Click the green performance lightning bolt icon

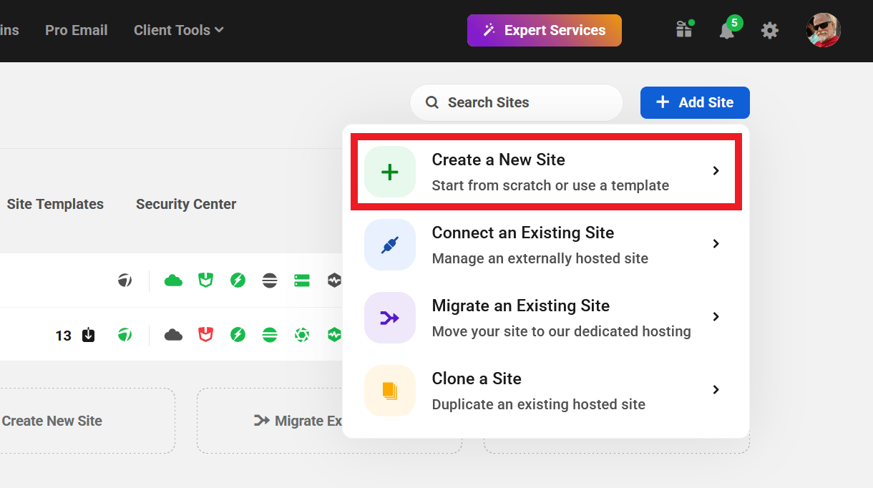pyautogui.click(x=238, y=280)
